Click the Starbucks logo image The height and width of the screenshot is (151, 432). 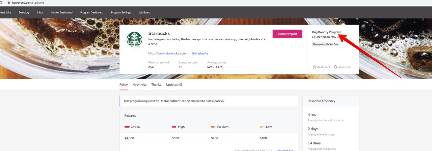134,40
